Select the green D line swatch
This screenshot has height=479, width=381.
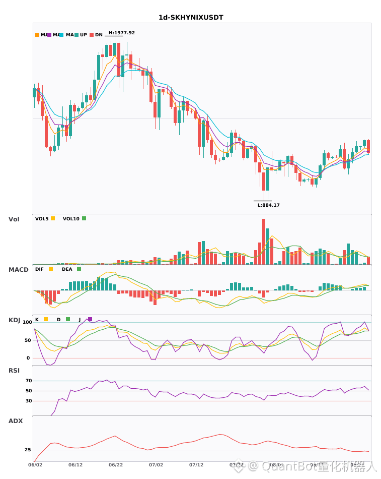[x=68, y=319]
